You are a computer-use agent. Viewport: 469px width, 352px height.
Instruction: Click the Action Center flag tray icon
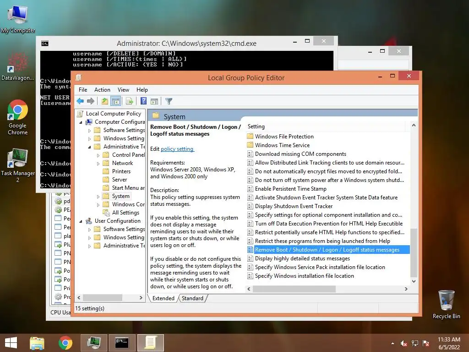pyautogui.click(x=426, y=343)
